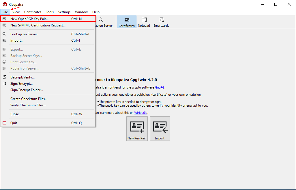Select New OpenPGP Key Pair
Viewport: 296px width, 190px height.
click(x=29, y=18)
